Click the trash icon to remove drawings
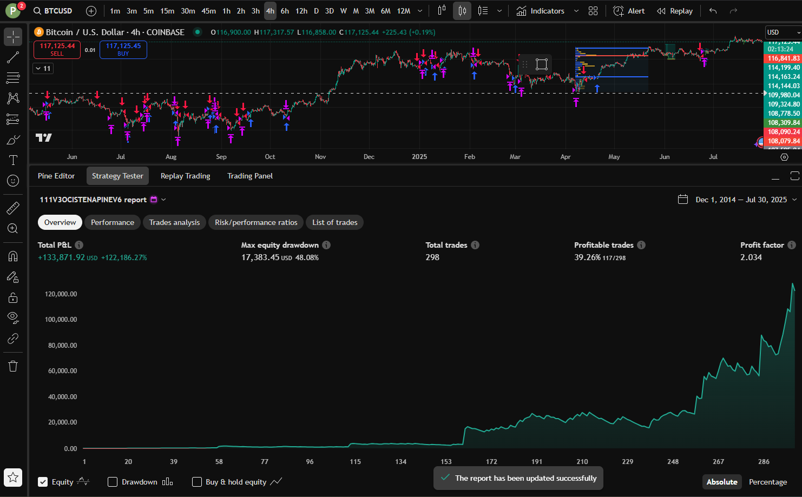Image resolution: width=802 pixels, height=497 pixels. click(13, 366)
